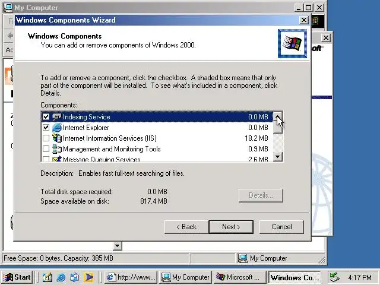Close the dialog behind the wizard

pyautogui.click(x=326, y=38)
